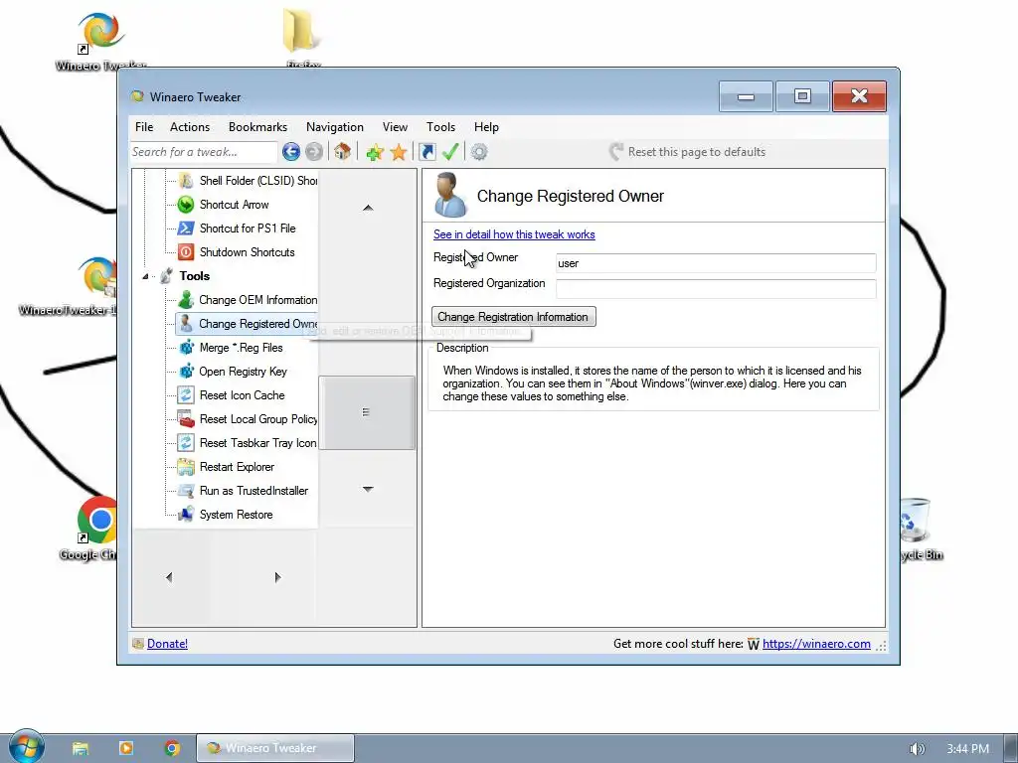The width and height of the screenshot is (1018, 763).
Task: Click the Registered Organization text field
Action: pyautogui.click(x=716, y=289)
